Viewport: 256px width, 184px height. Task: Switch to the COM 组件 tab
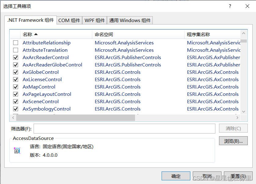(x=69, y=20)
